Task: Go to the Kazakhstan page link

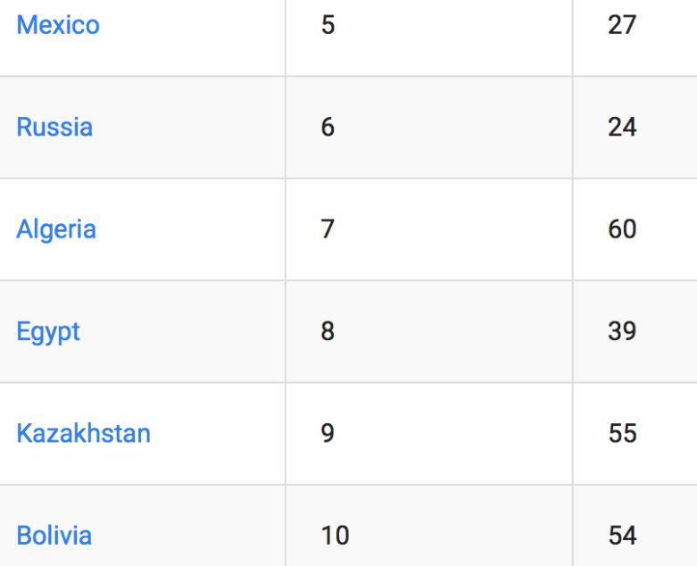Action: coord(83,434)
